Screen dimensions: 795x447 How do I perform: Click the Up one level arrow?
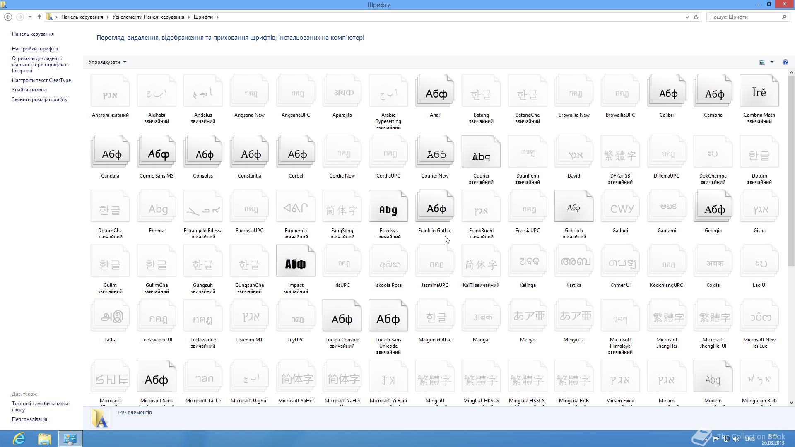[39, 17]
